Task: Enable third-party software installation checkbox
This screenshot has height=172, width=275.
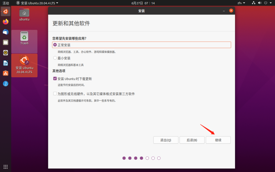Action: click(55, 94)
